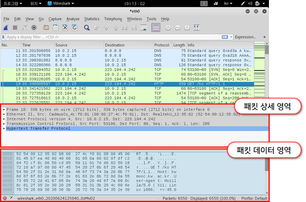Open the Capture menu
The image size is (306, 202).
click(x=55, y=19)
